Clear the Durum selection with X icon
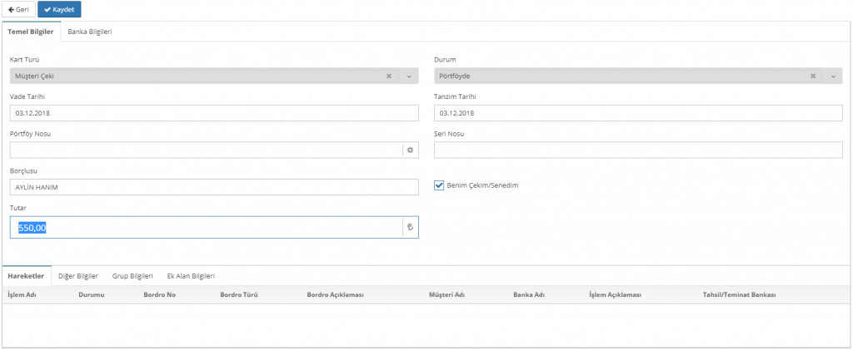Viewport: 853px width, 350px height. click(813, 76)
